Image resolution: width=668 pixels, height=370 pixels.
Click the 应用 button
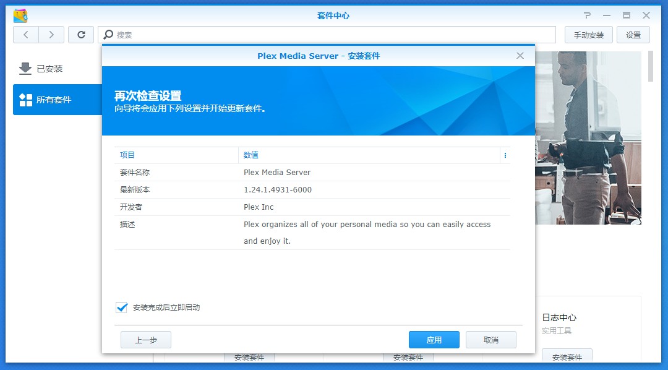pos(434,340)
